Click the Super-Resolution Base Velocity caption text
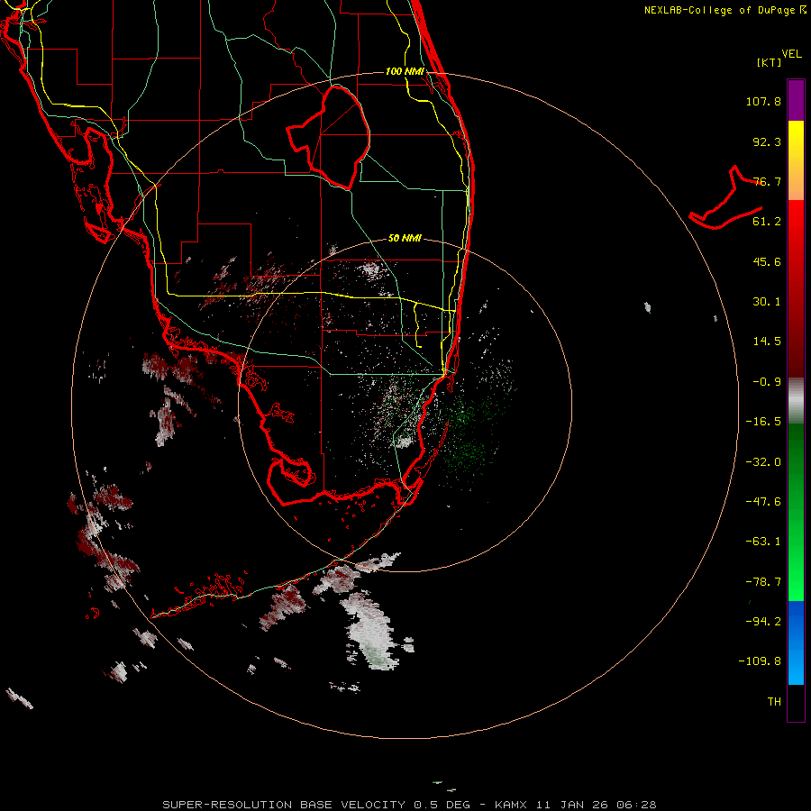 [x=409, y=805]
